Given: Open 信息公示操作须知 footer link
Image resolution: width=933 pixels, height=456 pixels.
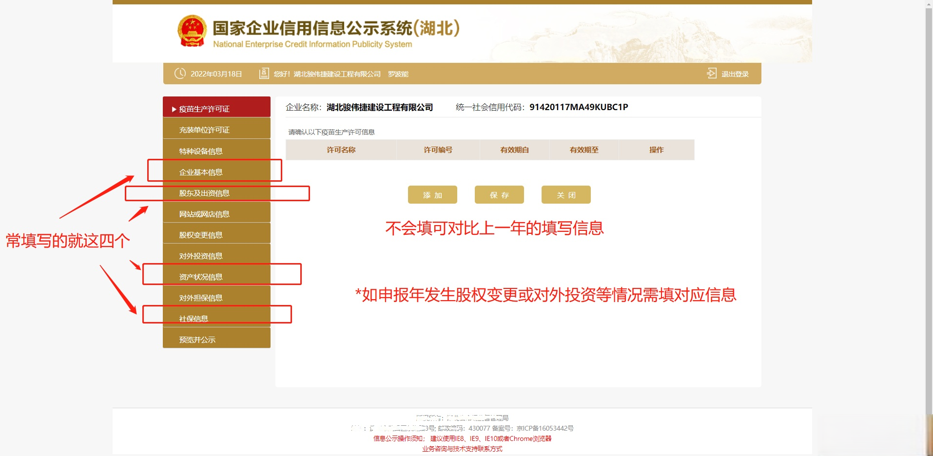Looking at the screenshot, I should 399,438.
